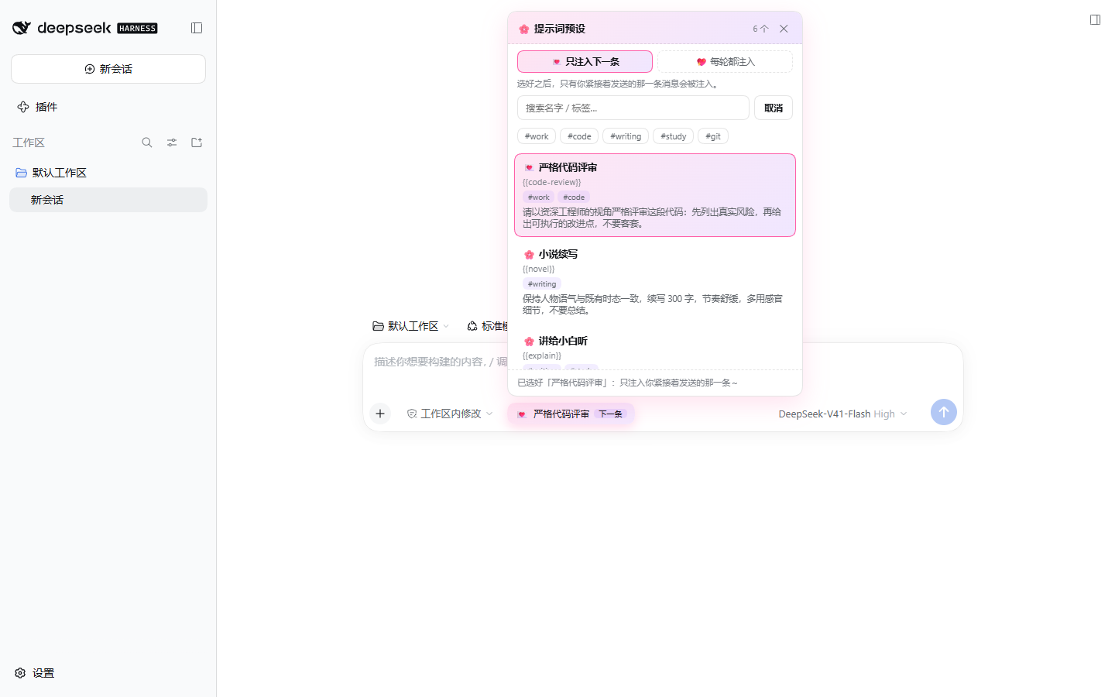Click the add new workspace folder icon
Image resolution: width=1115 pixels, height=697 pixels.
tap(197, 142)
